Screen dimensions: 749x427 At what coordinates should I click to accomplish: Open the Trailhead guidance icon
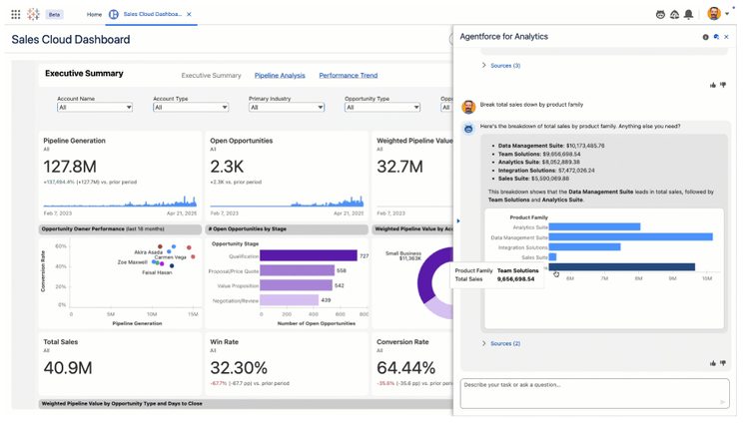point(674,15)
